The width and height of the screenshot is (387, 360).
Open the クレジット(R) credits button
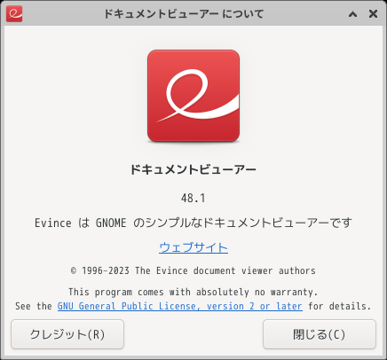tap(67, 334)
